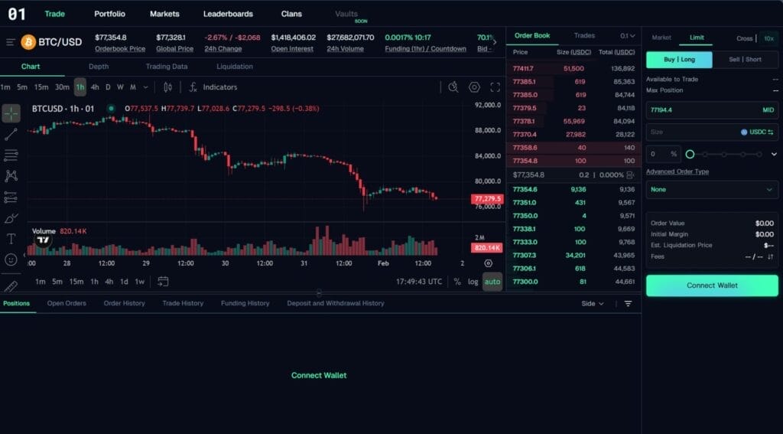
Task: Open the Markets page
Action: pos(164,14)
